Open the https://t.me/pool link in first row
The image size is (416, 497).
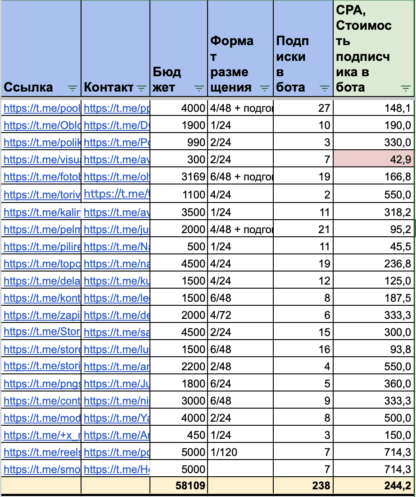(x=42, y=108)
